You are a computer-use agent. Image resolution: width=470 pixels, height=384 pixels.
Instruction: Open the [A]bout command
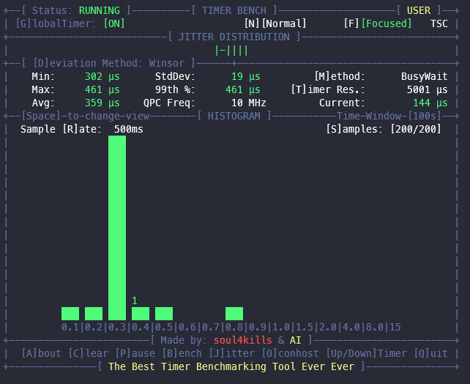point(41,353)
